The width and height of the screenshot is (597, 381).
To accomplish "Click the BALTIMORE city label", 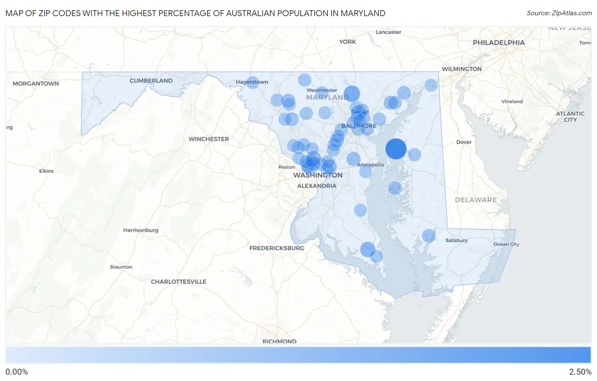I will (359, 126).
